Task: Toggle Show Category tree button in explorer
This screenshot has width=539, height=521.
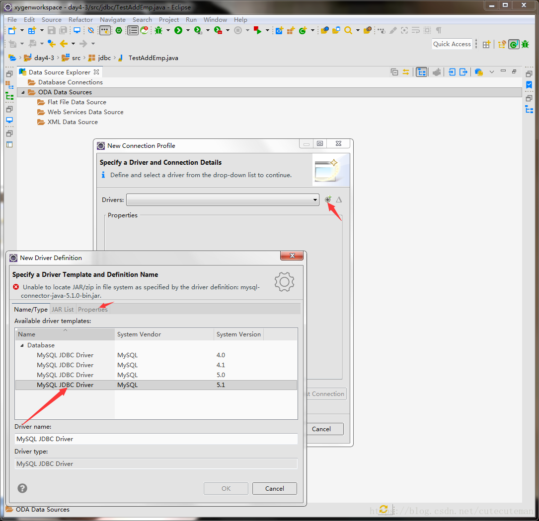Action: tap(421, 72)
